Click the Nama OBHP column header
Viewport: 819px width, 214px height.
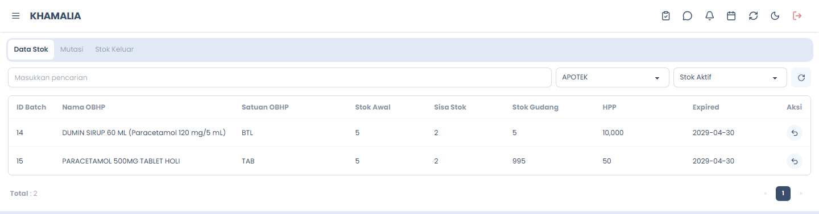point(84,107)
